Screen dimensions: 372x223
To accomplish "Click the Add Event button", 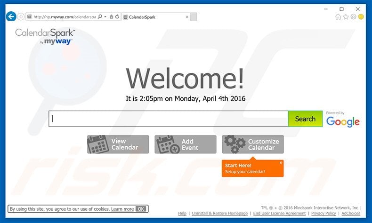I will (185, 144).
